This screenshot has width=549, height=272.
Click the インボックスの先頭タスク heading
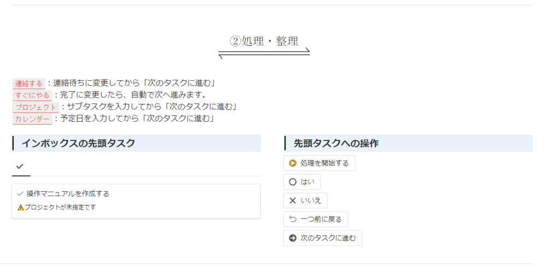click(x=78, y=143)
